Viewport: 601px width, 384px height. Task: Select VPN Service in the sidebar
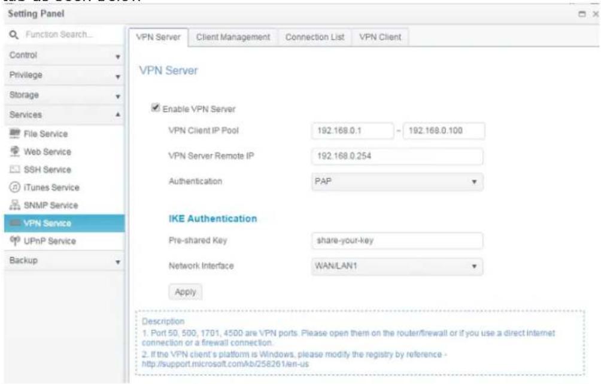64,223
